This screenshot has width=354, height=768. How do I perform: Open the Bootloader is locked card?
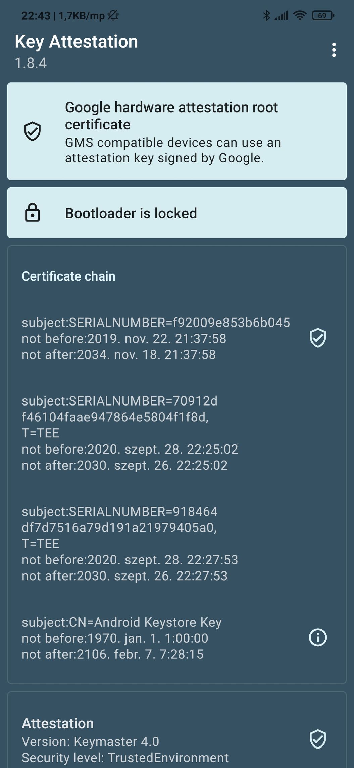pos(177,213)
